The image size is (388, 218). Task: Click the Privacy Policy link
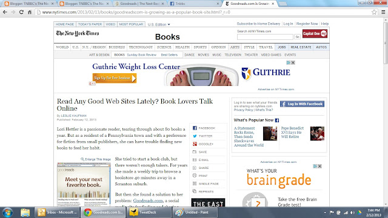pyautogui.click(x=244, y=110)
